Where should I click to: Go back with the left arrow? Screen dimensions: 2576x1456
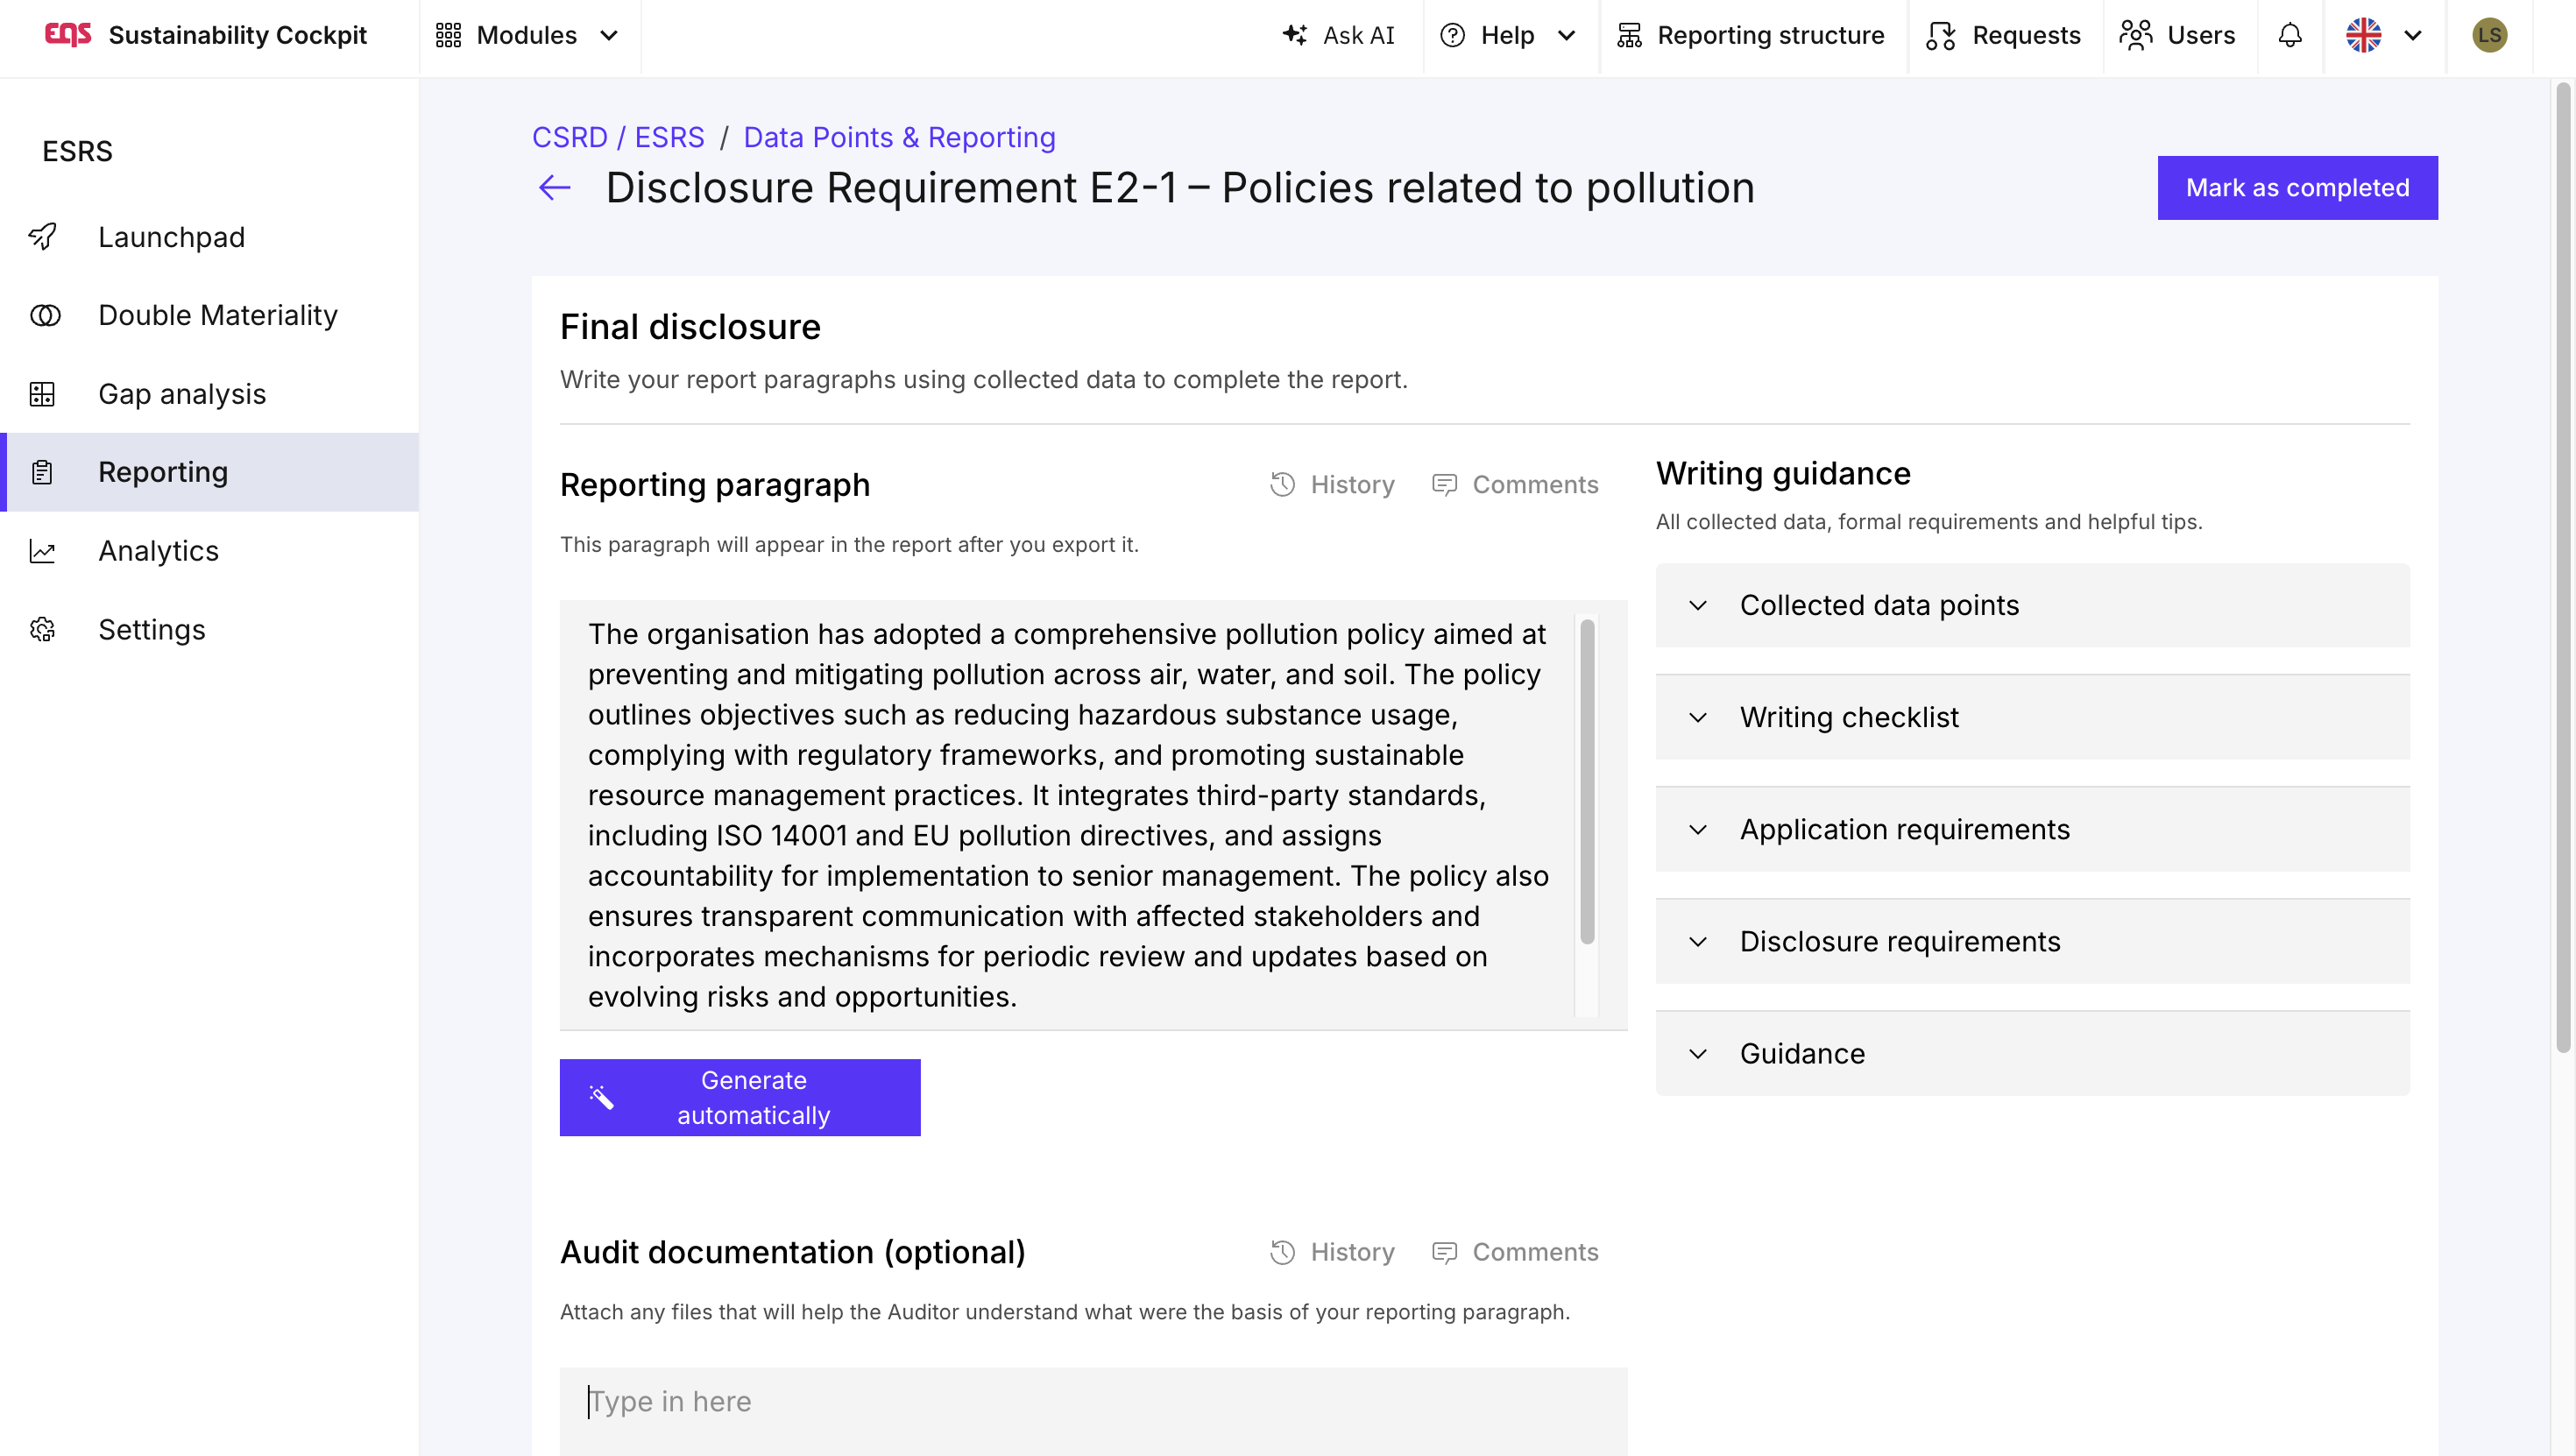(554, 187)
